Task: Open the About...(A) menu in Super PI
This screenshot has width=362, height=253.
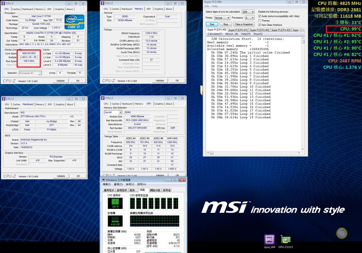Action: [x=232, y=34]
